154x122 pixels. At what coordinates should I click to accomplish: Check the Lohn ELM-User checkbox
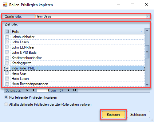click(x=7, y=47)
